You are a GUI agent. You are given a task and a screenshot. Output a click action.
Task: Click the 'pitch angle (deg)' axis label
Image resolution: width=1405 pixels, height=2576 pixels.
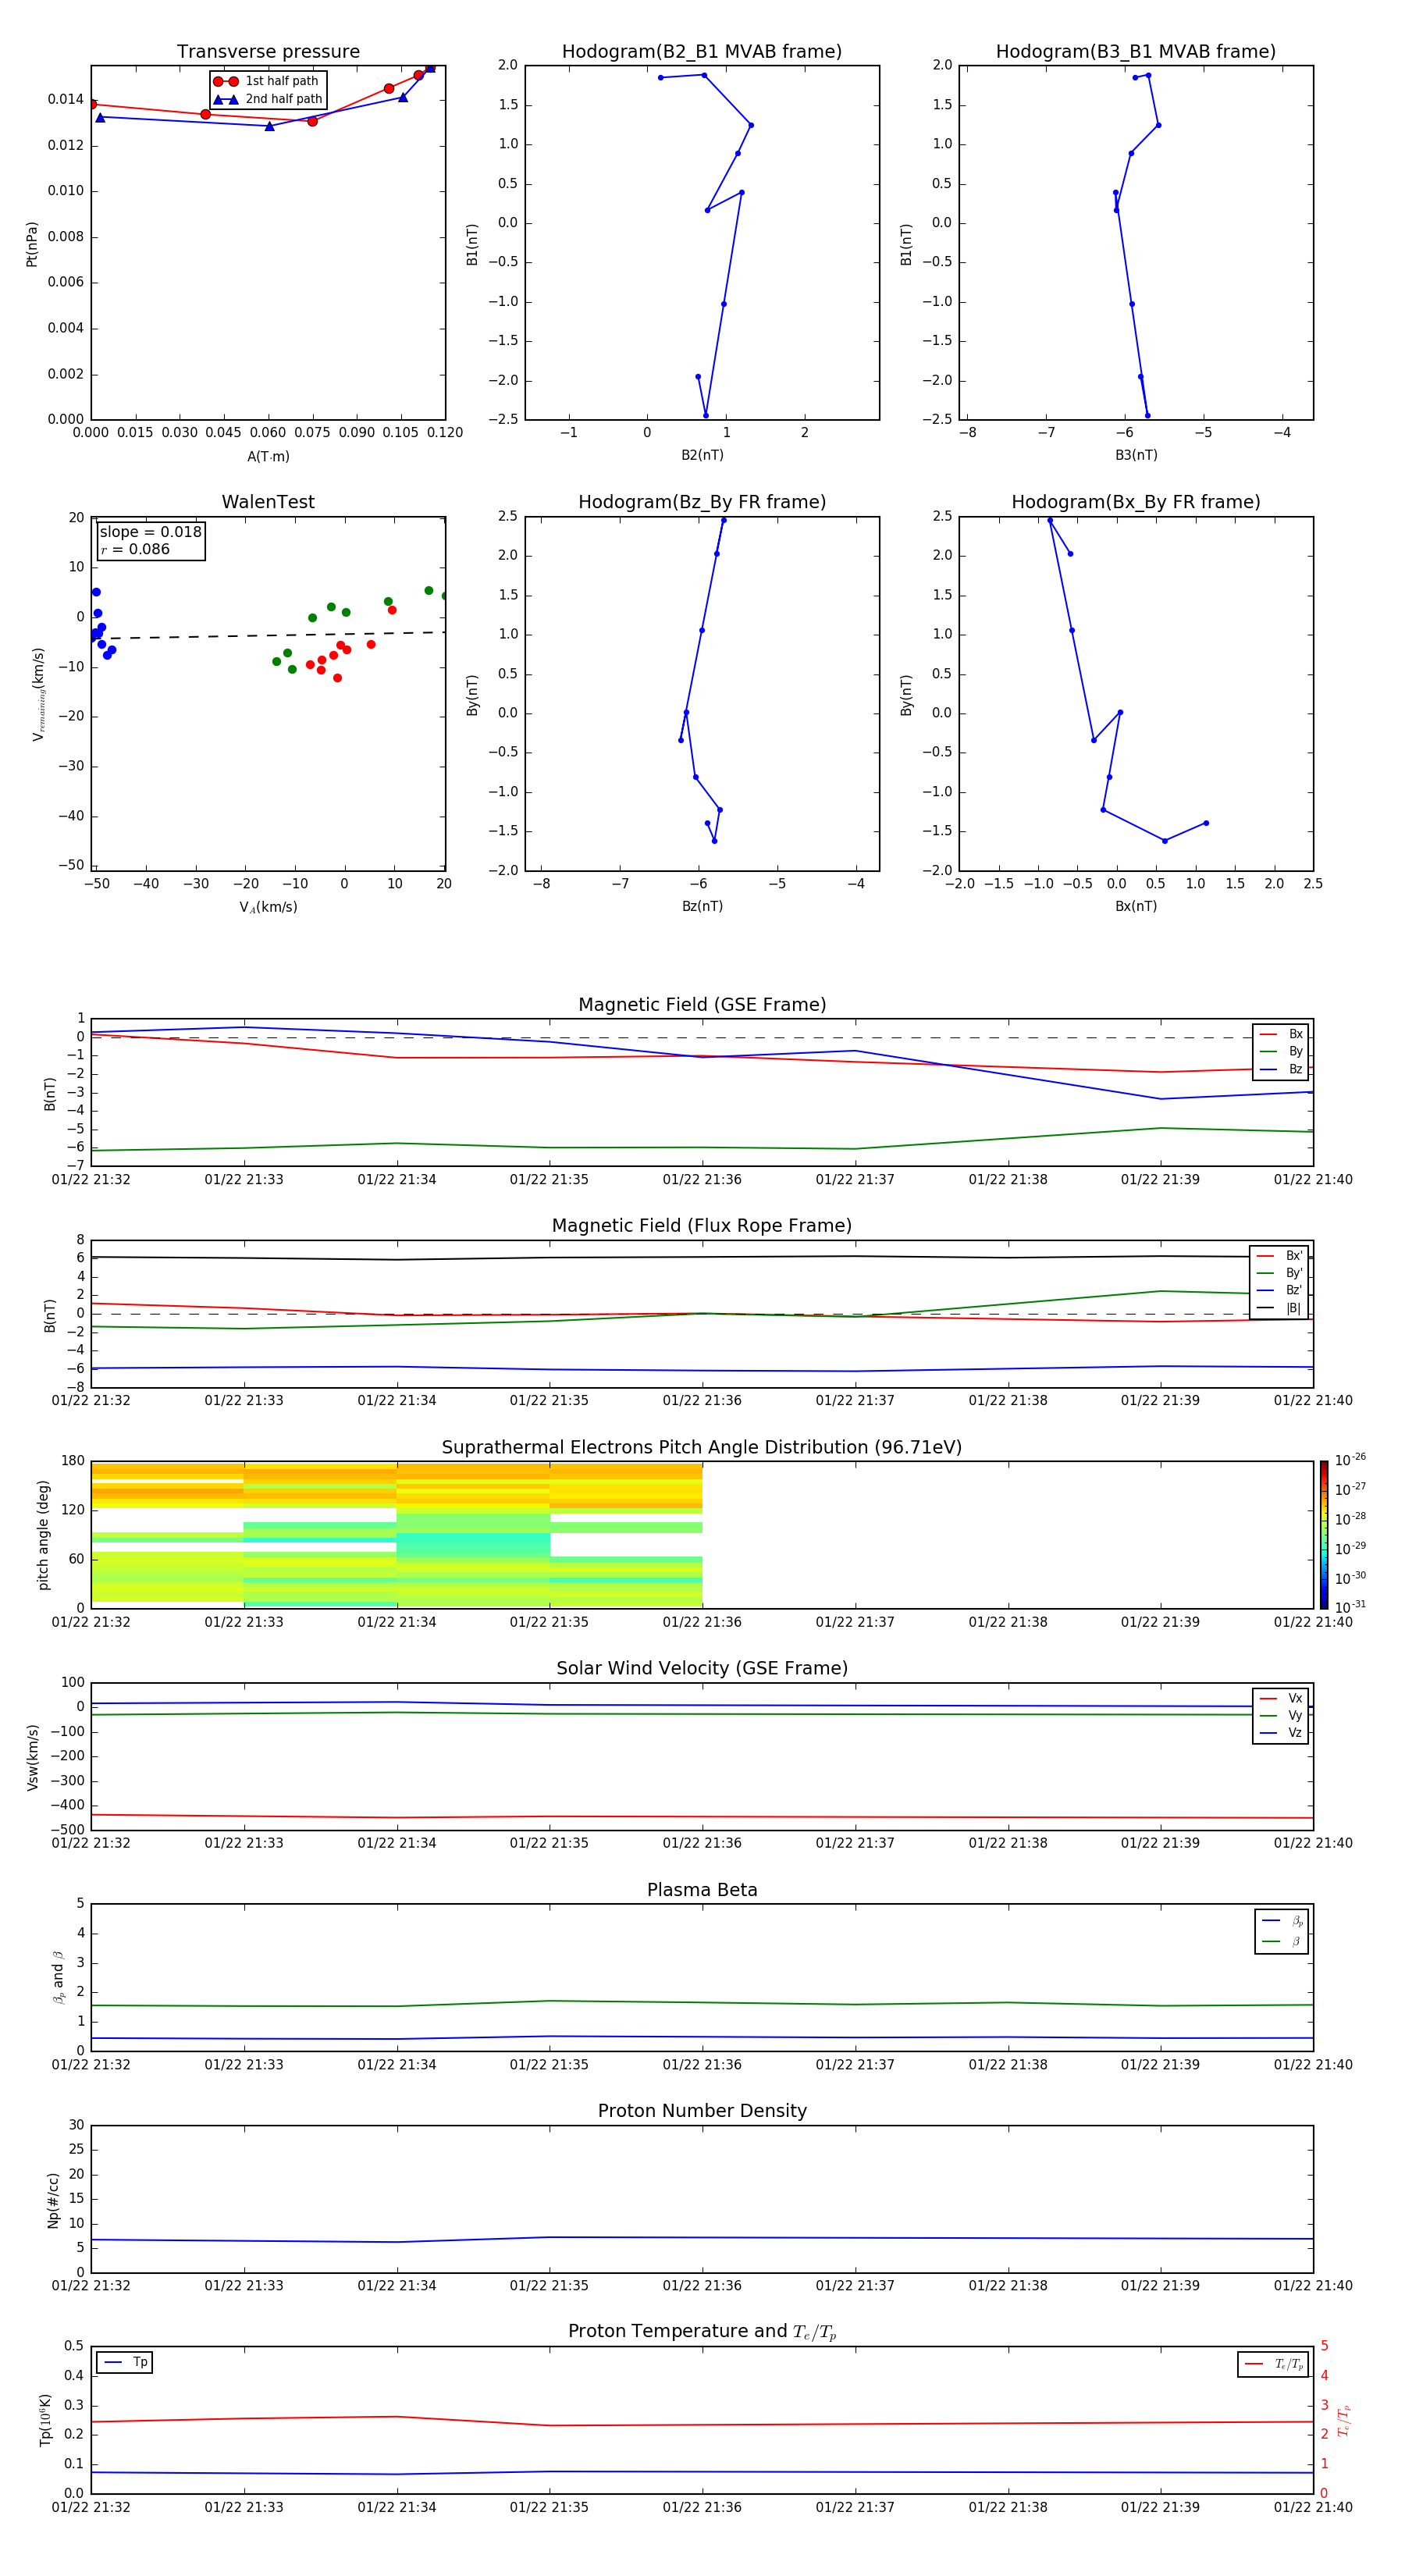[43, 1535]
